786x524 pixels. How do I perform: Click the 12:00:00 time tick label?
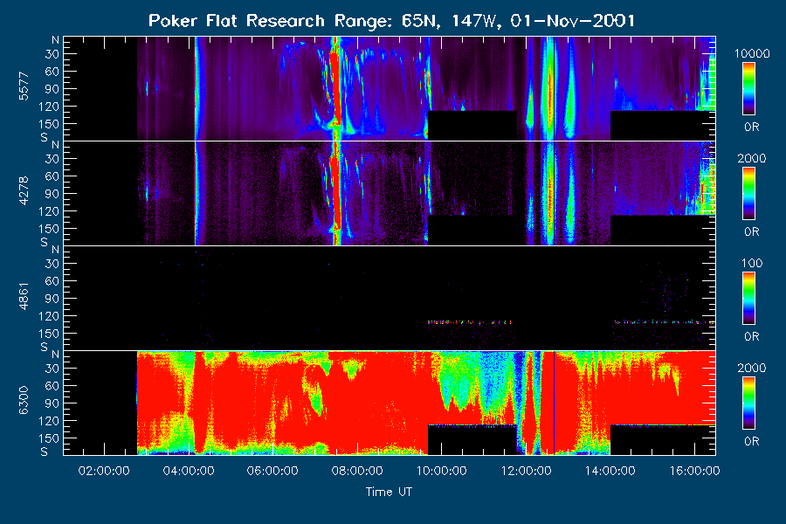point(527,471)
